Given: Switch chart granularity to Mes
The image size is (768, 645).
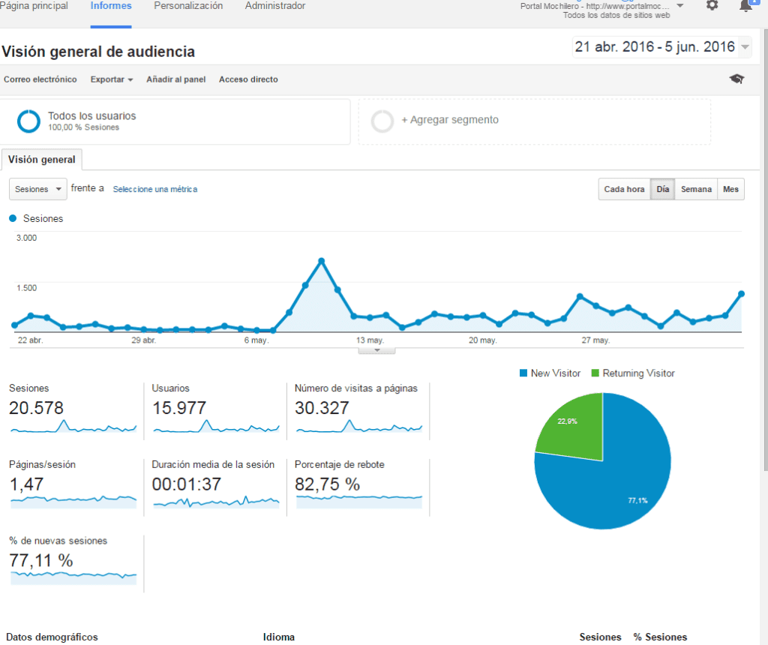Looking at the screenshot, I should 730,190.
